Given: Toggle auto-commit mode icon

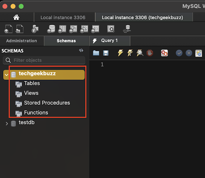Looking at the screenshot, I should tap(199, 53).
